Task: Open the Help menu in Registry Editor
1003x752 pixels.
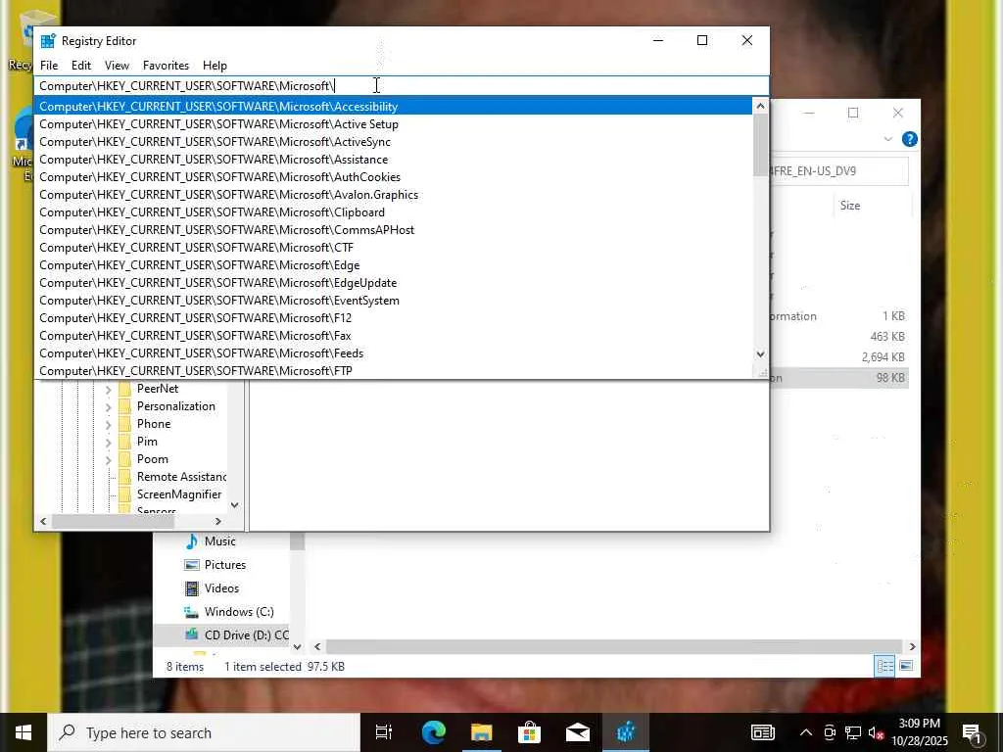Action: 215,66
